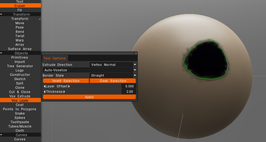Click the Thickness value field
The width and height of the screenshot is (266, 142).
129,92
